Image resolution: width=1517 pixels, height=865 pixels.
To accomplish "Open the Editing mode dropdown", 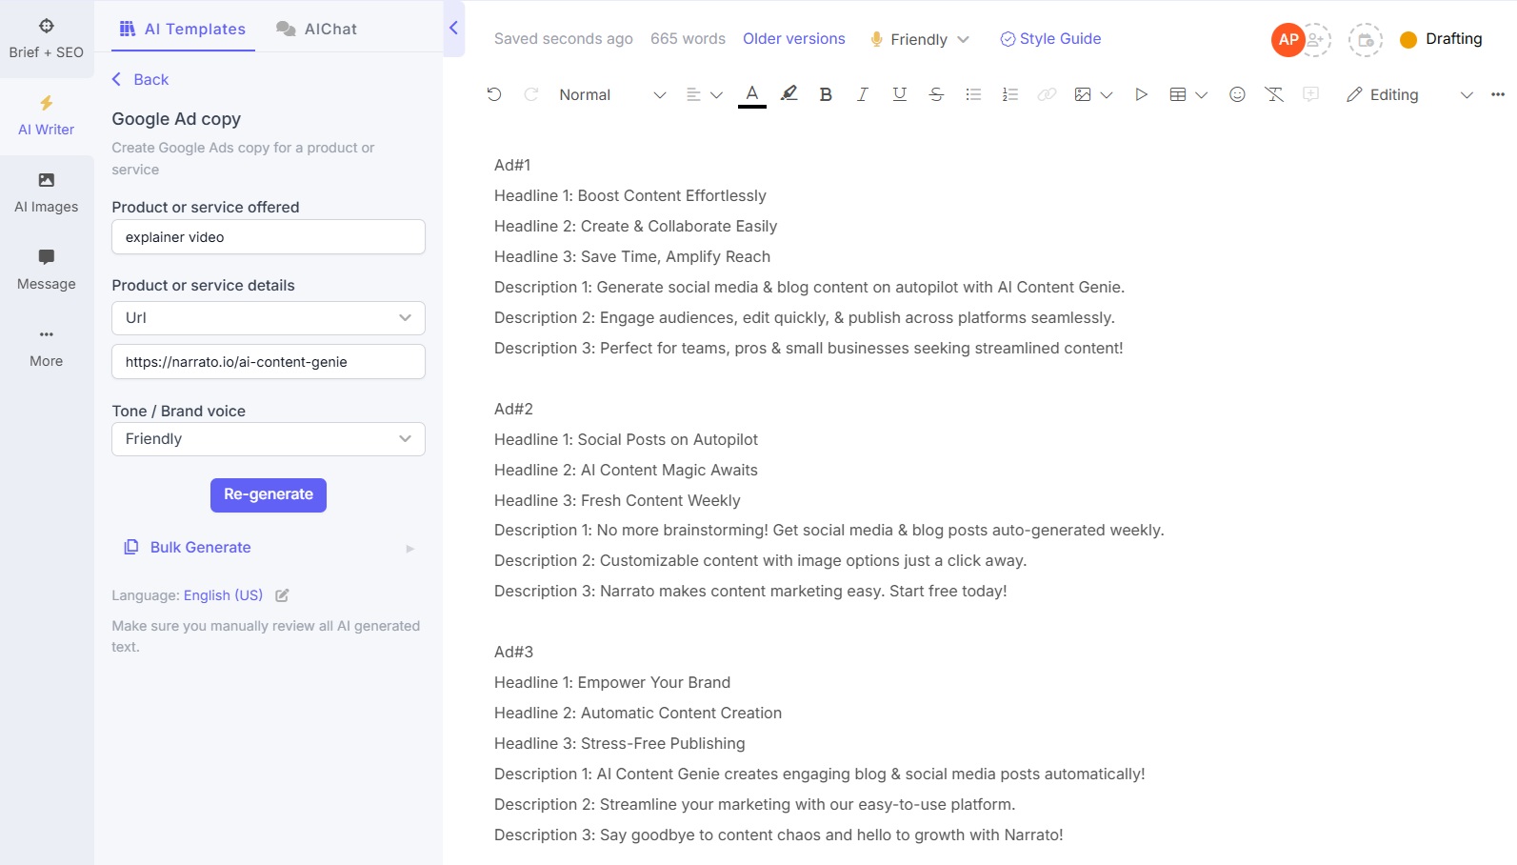I will tap(1409, 94).
